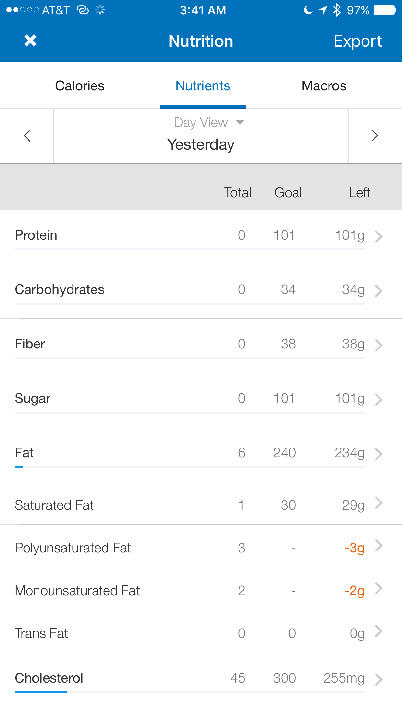Screen dimensions: 402x715
Task: Expand Saturated Fat row chevron
Action: click(379, 503)
